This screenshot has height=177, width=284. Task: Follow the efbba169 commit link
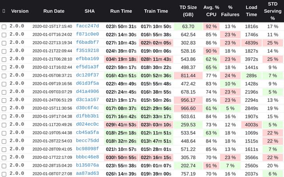(x=87, y=59)
